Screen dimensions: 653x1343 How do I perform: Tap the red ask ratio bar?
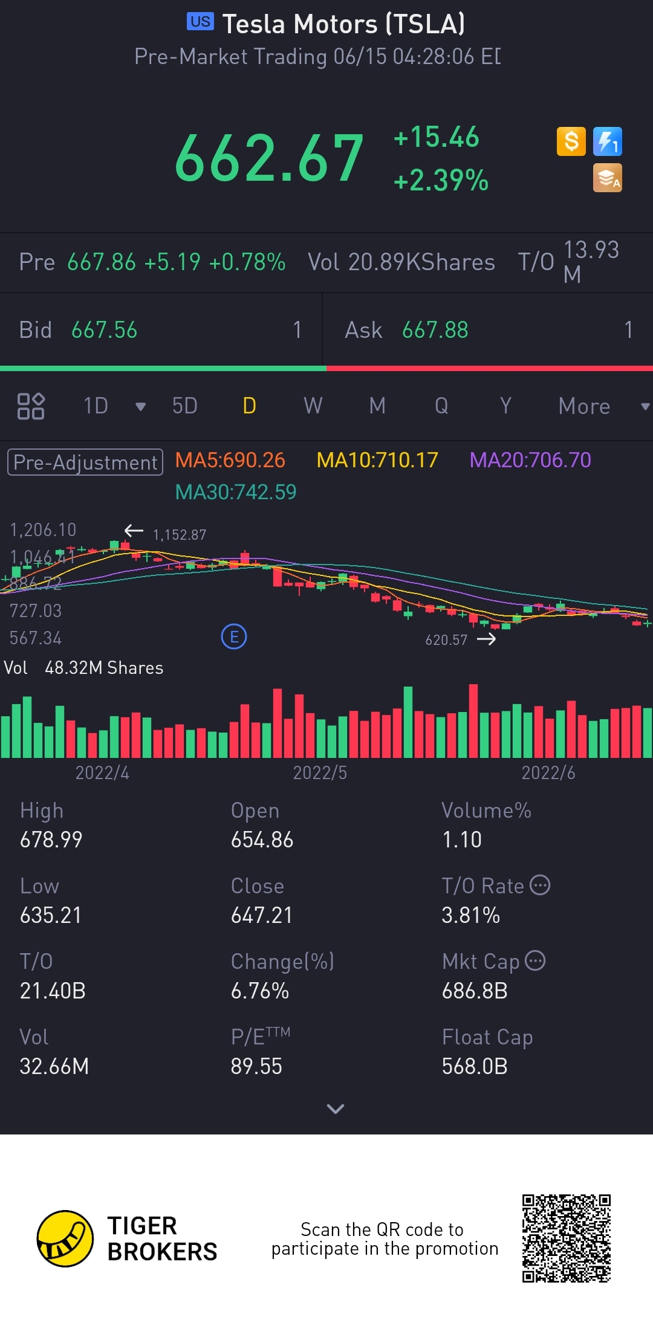tap(490, 368)
